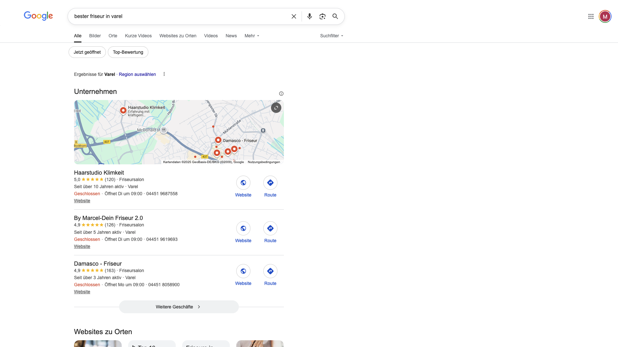The image size is (618, 347).
Task: Start a voice search with the microphone icon
Action: (x=310, y=16)
